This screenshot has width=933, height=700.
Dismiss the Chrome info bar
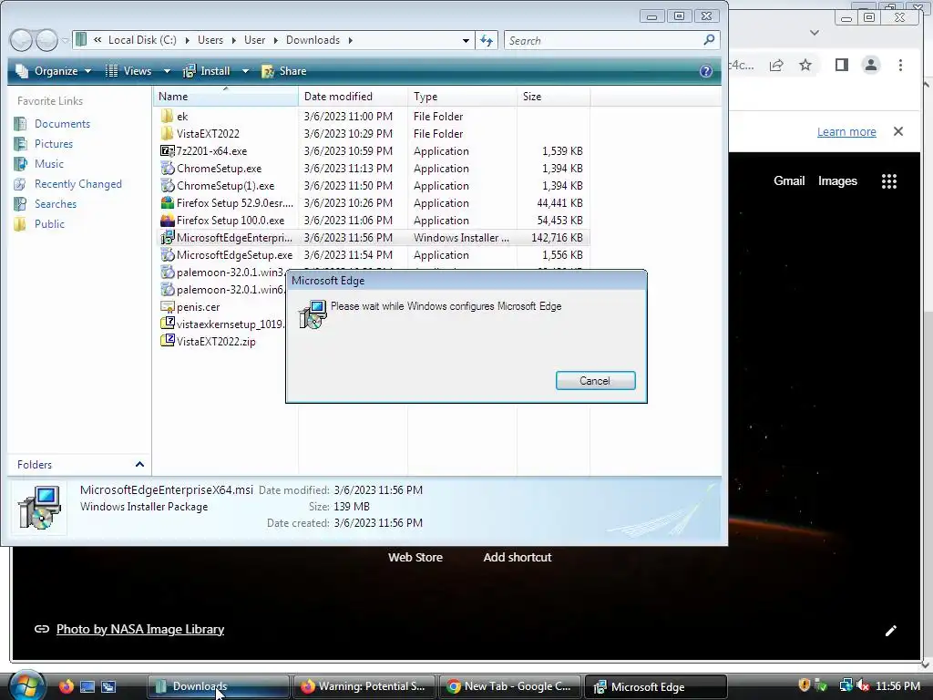pos(897,131)
